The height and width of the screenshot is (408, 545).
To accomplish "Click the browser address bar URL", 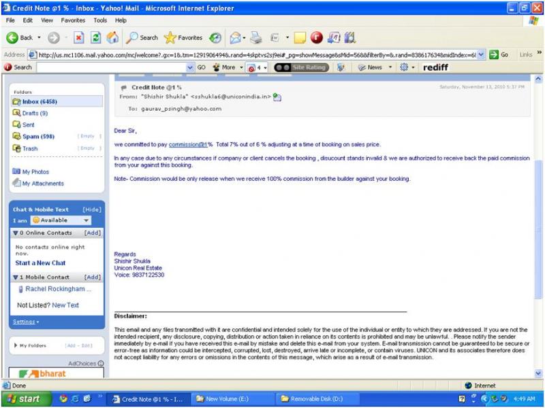I will (x=257, y=55).
